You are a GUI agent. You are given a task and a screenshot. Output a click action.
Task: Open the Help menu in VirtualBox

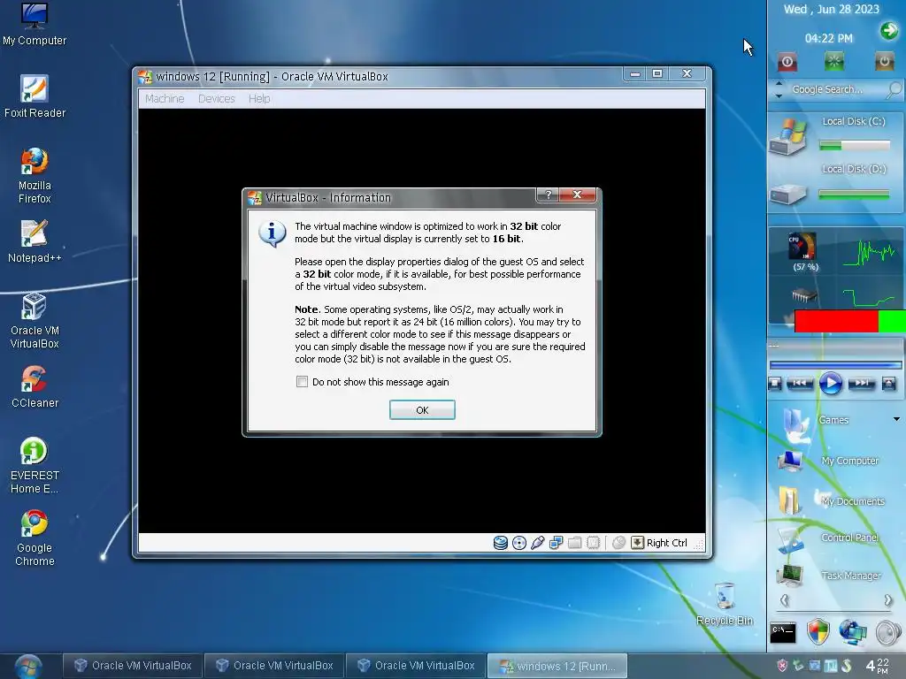click(259, 99)
